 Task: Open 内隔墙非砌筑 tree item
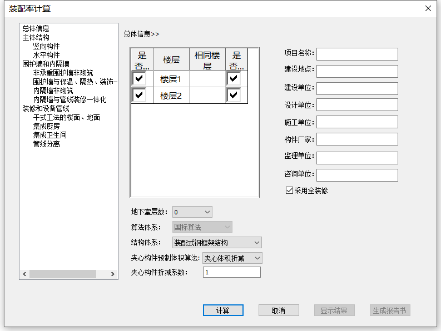tap(53, 91)
